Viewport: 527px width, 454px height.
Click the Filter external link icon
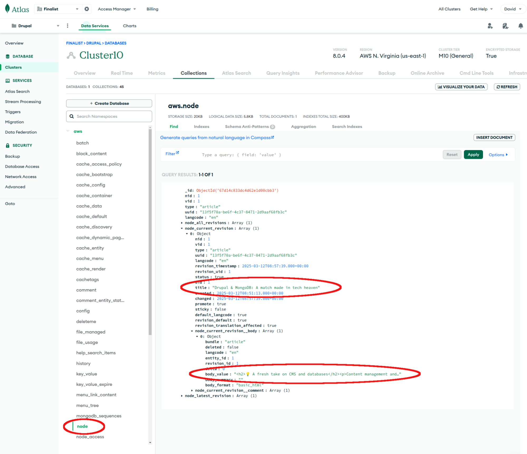click(x=177, y=153)
